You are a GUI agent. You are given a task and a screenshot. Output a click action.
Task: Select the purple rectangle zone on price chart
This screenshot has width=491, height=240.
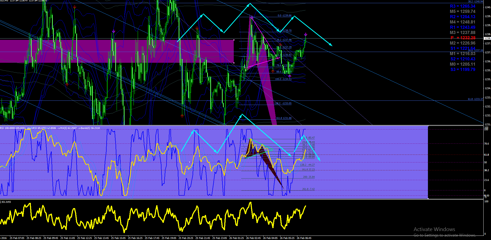coord(117,51)
